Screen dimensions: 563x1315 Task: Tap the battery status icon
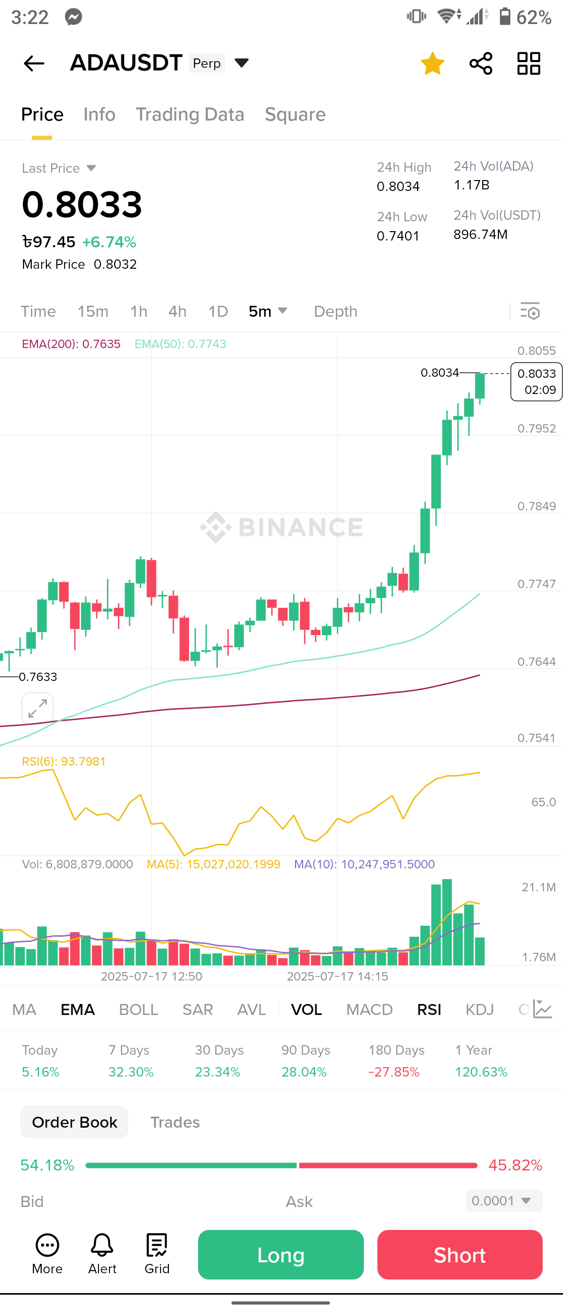pos(505,17)
